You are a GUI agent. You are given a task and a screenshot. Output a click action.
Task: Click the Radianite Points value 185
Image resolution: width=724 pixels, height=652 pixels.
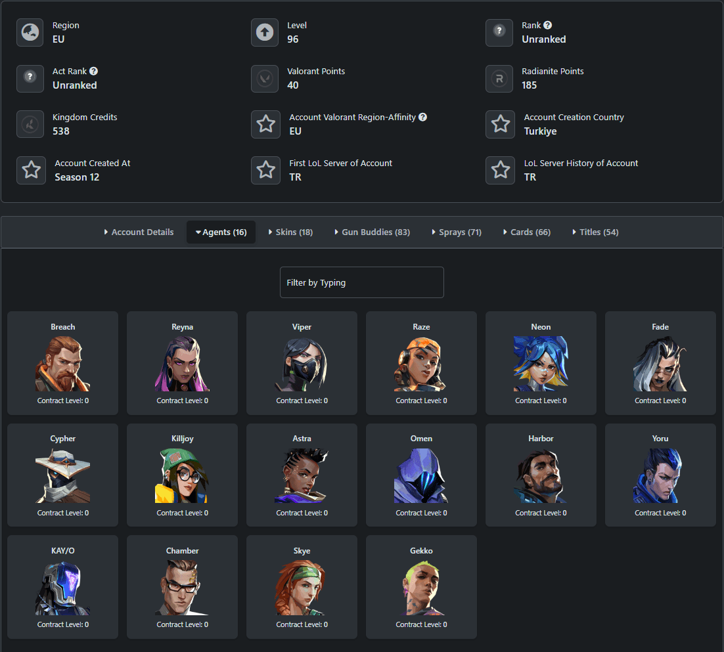click(x=529, y=85)
